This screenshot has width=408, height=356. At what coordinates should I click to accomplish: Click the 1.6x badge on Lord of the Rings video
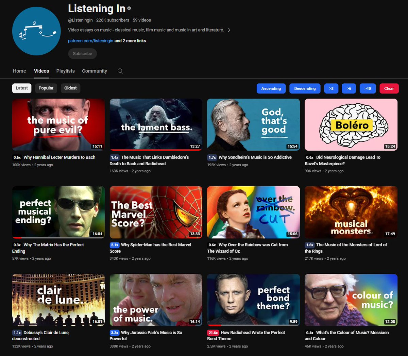click(310, 245)
